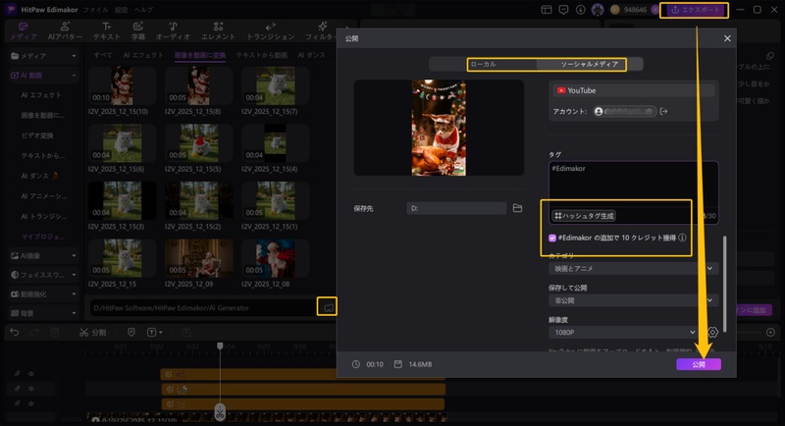Click the info icon beside credit text

coord(682,238)
